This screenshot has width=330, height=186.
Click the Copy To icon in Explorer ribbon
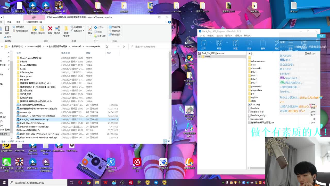[42, 28]
